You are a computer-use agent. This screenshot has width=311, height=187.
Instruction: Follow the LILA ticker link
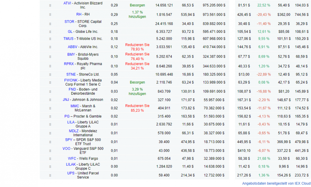(x=71, y=122)
